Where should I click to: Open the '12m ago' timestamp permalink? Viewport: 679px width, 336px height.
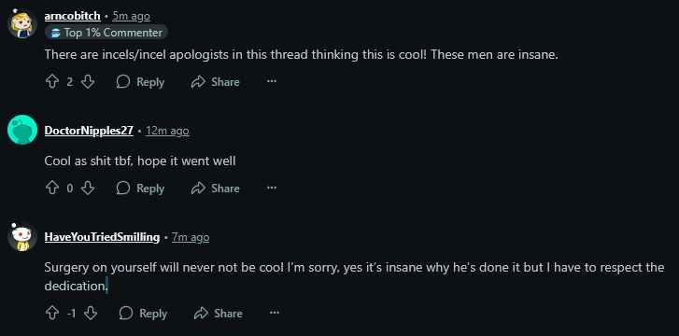tap(167, 131)
